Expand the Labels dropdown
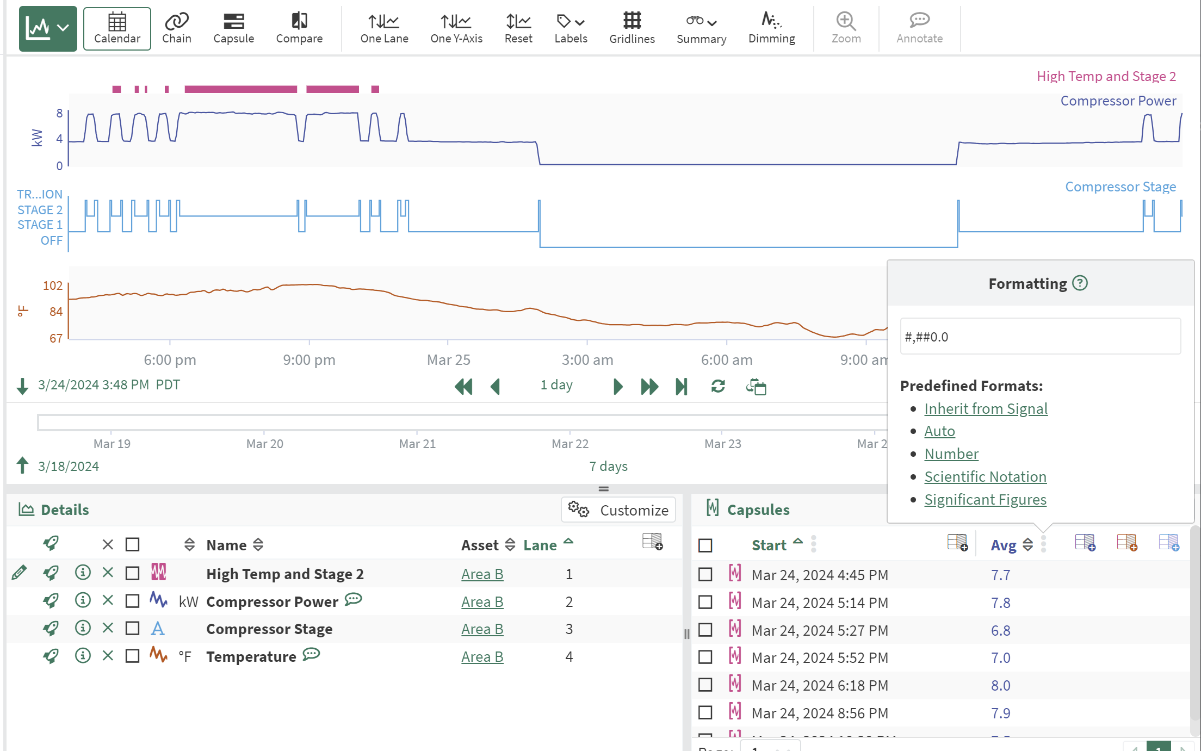The width and height of the screenshot is (1201, 751). pos(570,28)
